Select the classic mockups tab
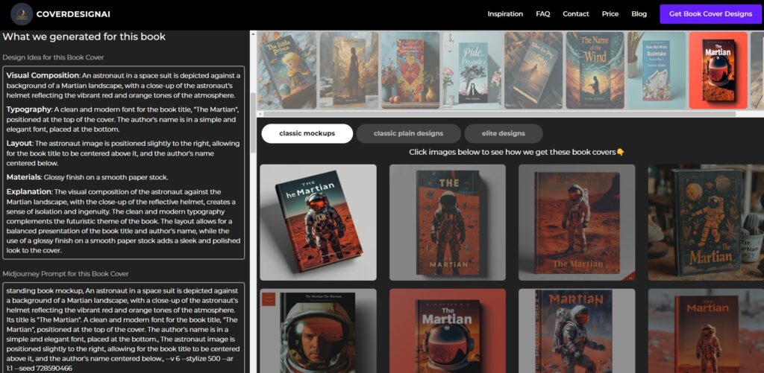This screenshot has height=373, width=764. click(307, 133)
